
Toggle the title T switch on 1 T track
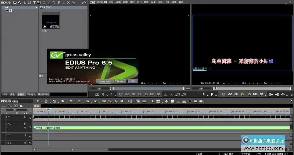pyautogui.click(x=25, y=135)
